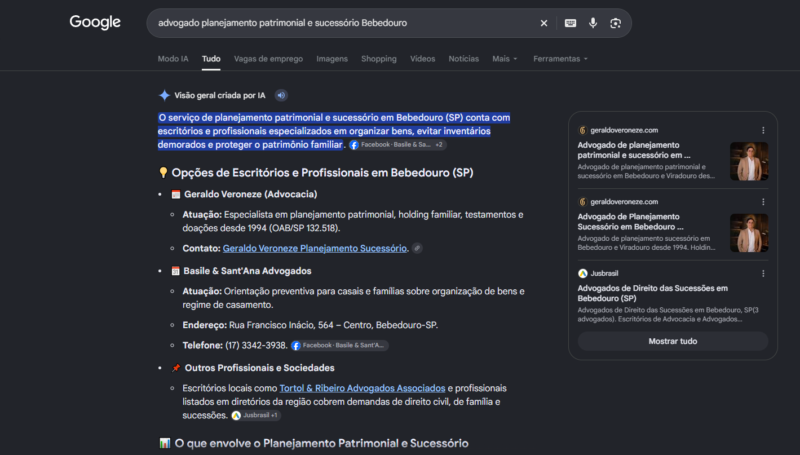
Task: Click the first geraldoveroneze.com lawyer photo thumbnail
Action: (749, 161)
